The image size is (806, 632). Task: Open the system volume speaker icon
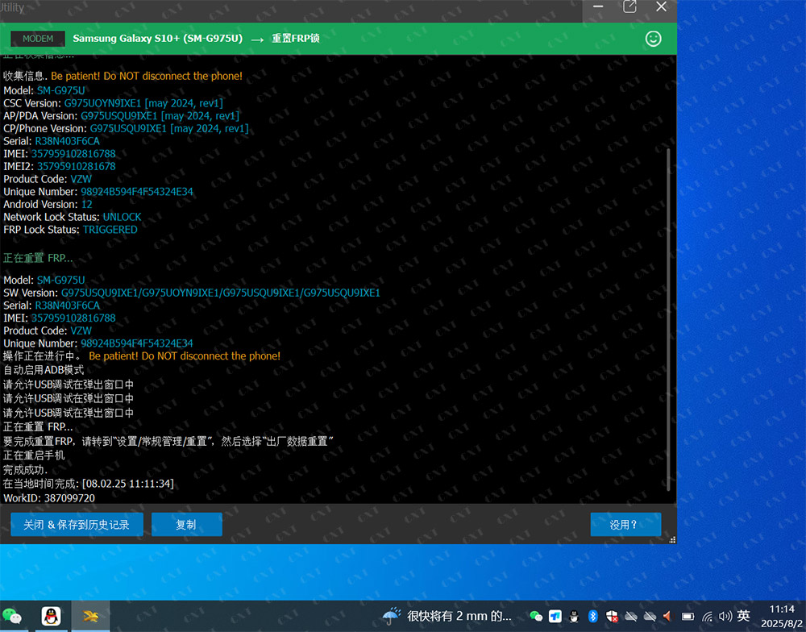click(x=725, y=616)
